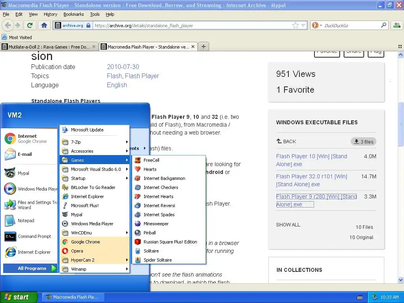Launch Russian Square Plus! Edition

[x=169, y=242]
